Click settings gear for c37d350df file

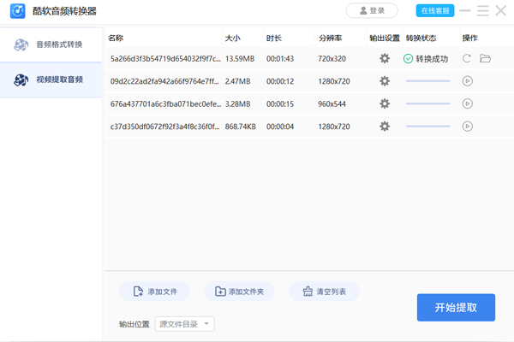(385, 126)
